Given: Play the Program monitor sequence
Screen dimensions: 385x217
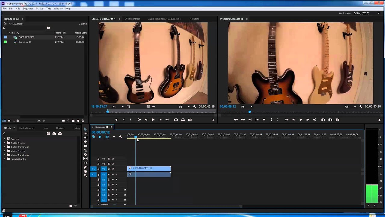Looking at the screenshot, I should coord(300,120).
